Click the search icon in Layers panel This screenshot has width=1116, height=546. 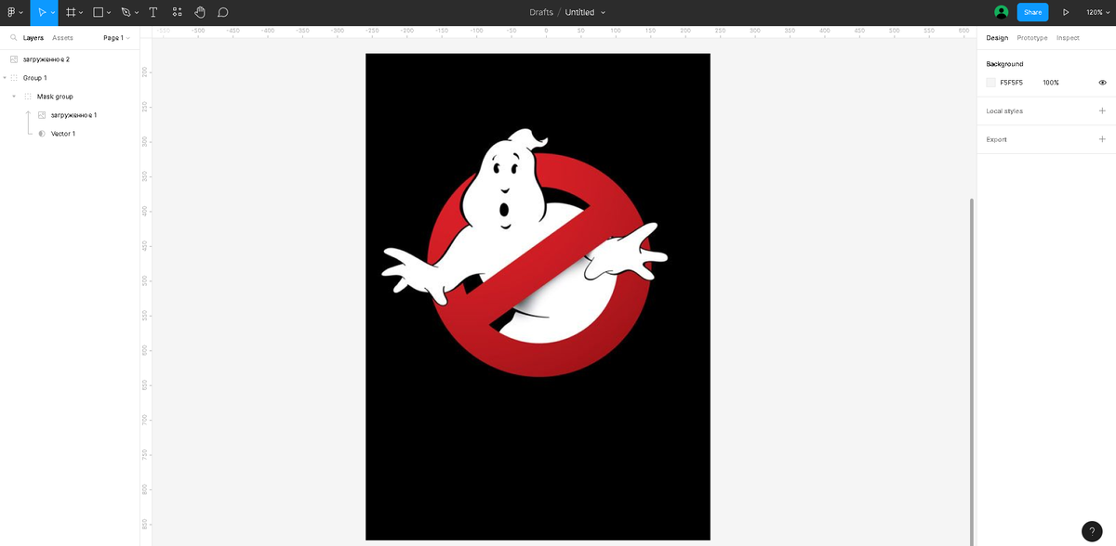(x=13, y=38)
